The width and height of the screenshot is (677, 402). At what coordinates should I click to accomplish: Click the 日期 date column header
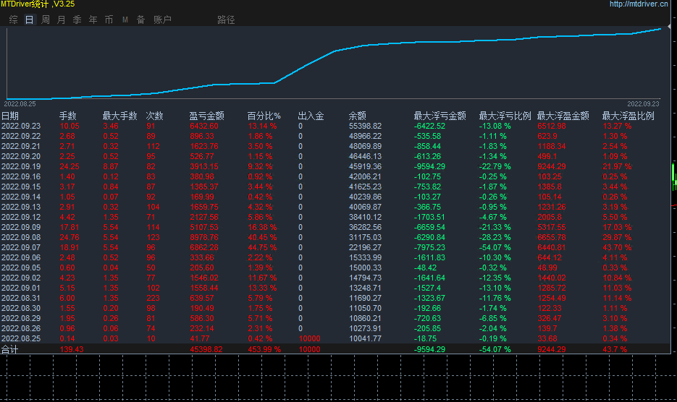[10, 116]
